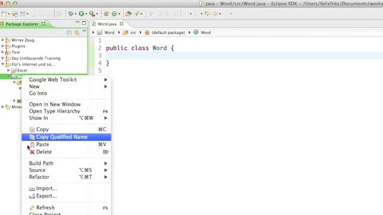Choose Copy Qualified Name
This screenshot has width=383, height=215.
pos(66,137)
